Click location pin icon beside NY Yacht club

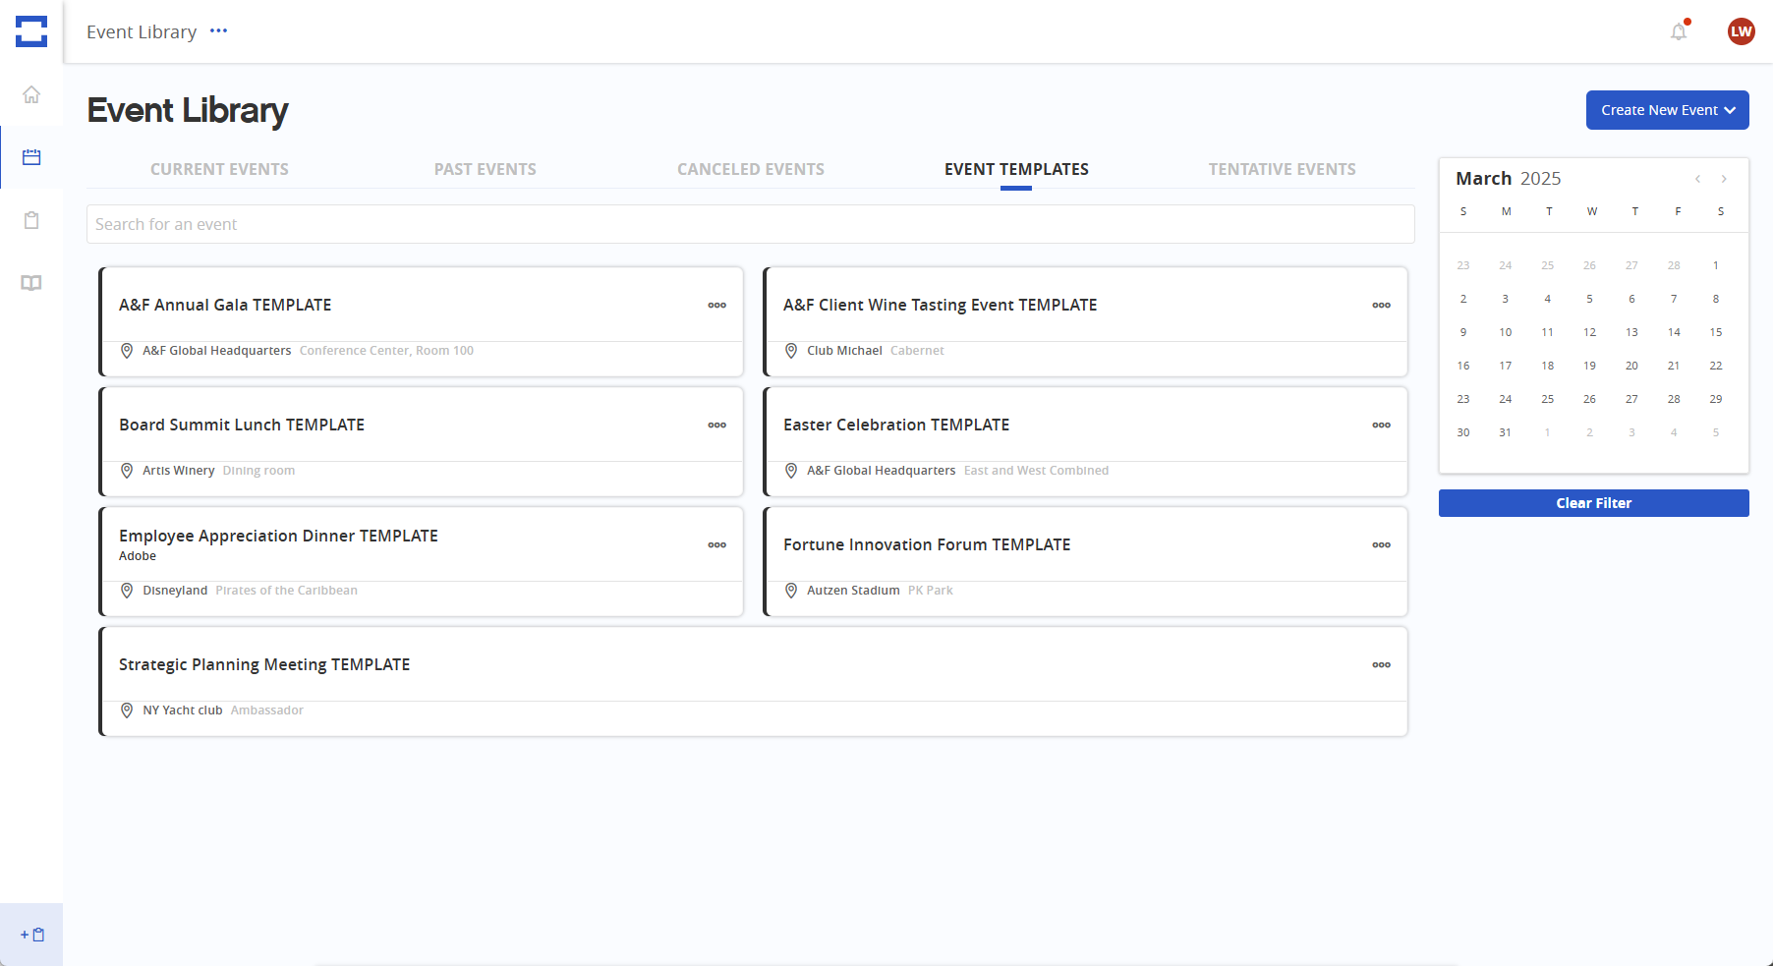point(127,710)
